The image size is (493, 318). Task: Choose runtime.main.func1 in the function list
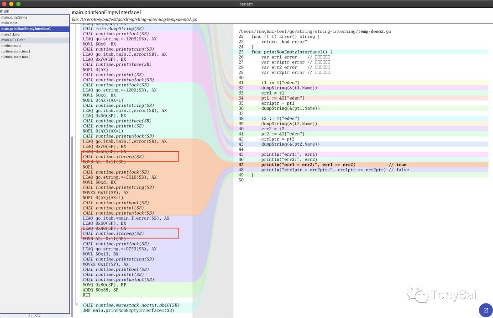pyautogui.click(x=35, y=51)
